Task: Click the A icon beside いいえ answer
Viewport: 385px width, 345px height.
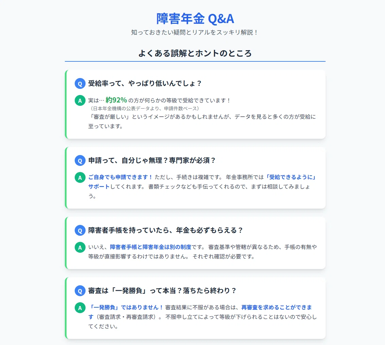Action: [x=80, y=247]
